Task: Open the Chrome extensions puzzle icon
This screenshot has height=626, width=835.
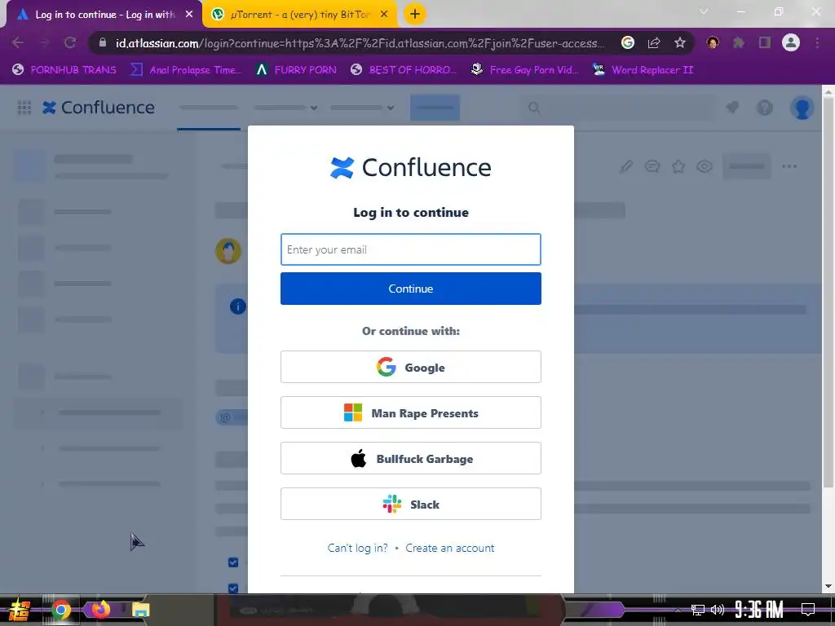Action: (x=739, y=42)
